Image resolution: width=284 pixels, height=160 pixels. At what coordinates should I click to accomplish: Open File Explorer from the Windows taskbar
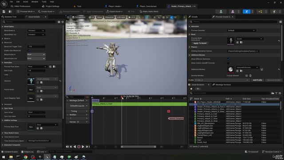click(x=11, y=157)
